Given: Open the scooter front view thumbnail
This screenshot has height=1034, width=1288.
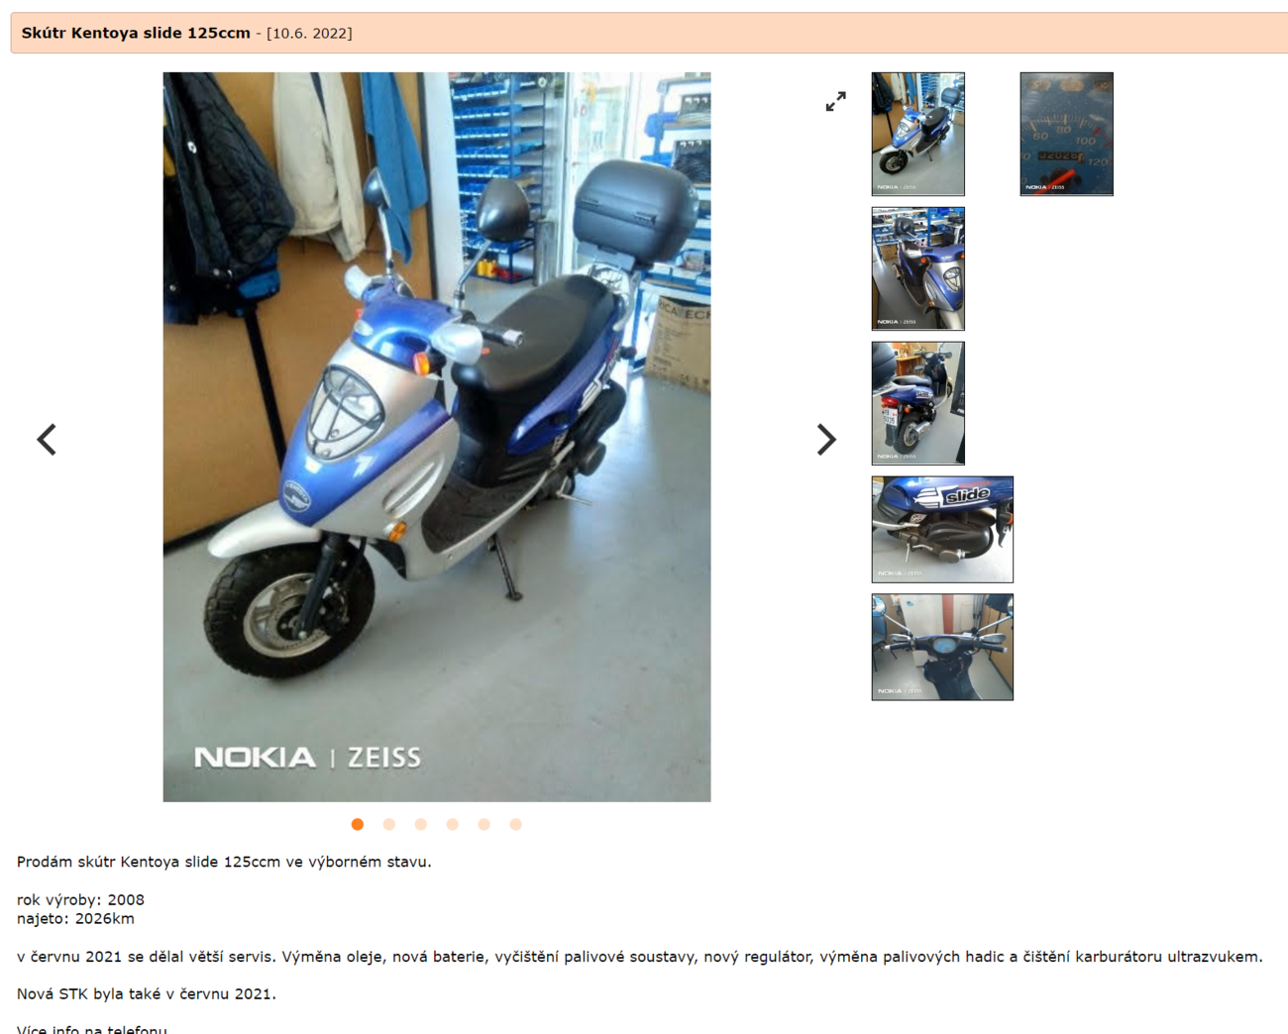Looking at the screenshot, I should tap(917, 268).
